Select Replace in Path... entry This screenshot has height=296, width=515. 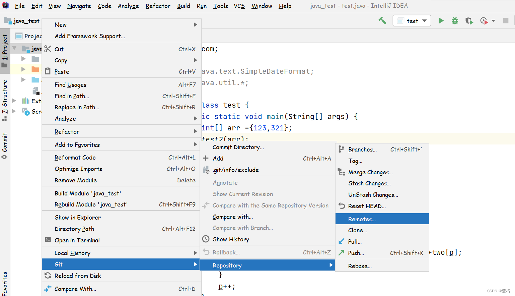point(122,107)
